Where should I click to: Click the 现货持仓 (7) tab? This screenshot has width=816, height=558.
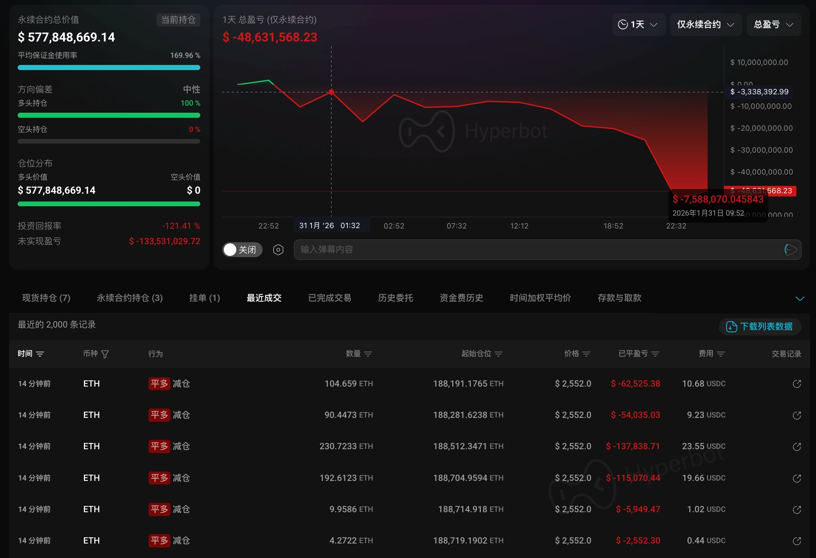pyautogui.click(x=46, y=298)
